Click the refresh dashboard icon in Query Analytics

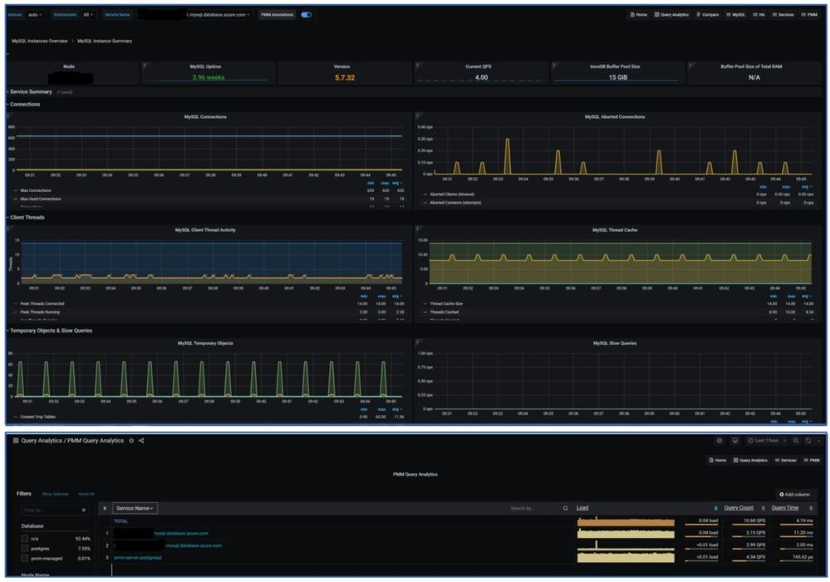(808, 441)
